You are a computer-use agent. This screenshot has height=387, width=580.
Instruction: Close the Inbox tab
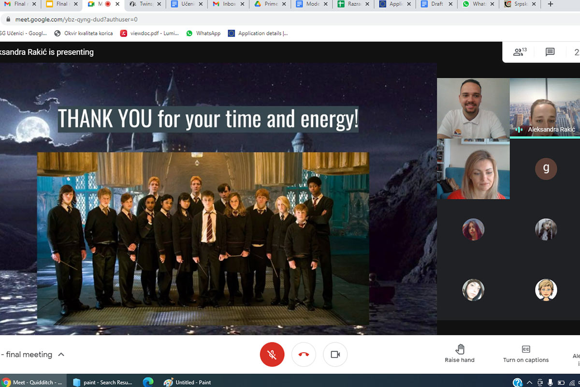click(243, 4)
